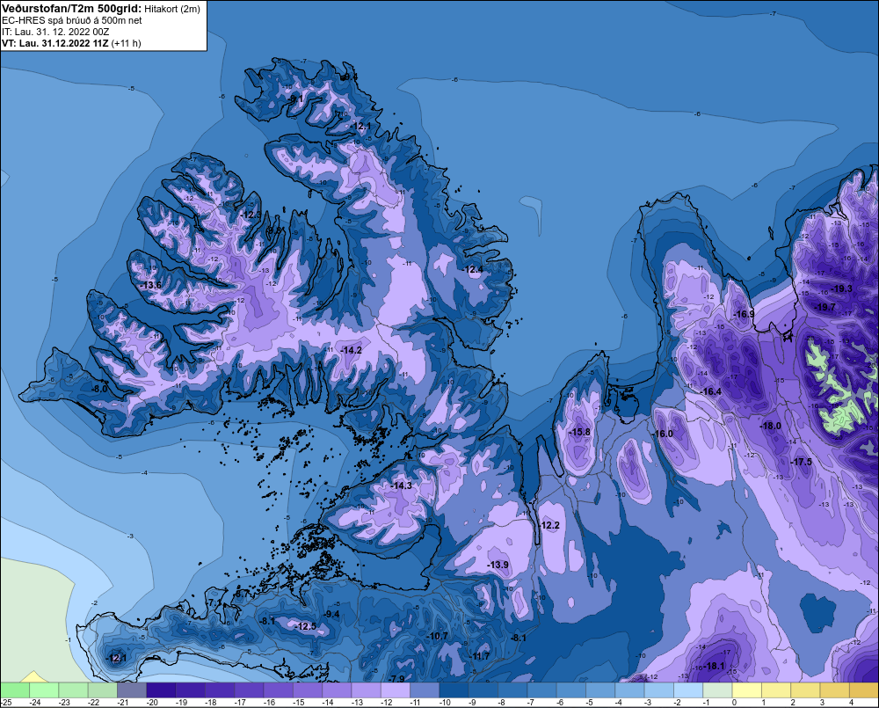Click the legend scale number -15

[x=298, y=703]
